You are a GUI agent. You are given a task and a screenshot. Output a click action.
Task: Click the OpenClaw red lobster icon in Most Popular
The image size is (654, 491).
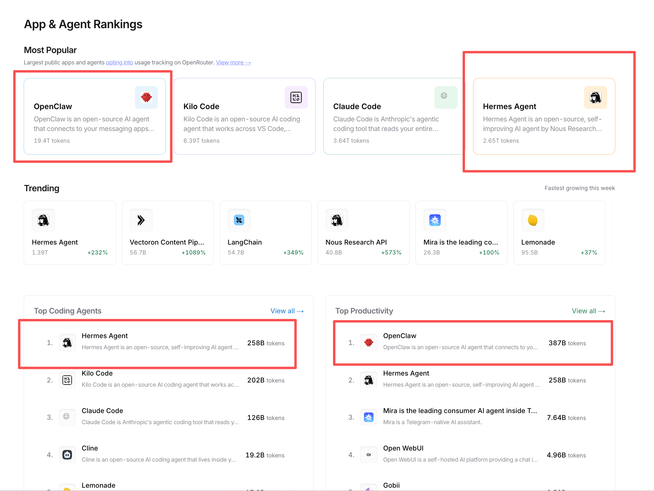click(x=146, y=97)
